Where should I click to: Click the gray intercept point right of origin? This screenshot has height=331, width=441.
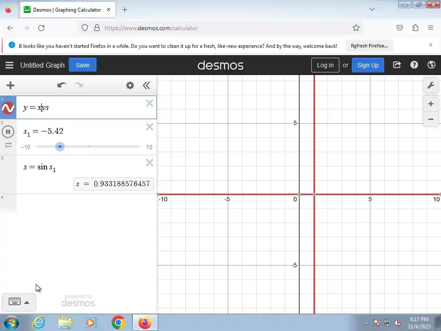314,194
